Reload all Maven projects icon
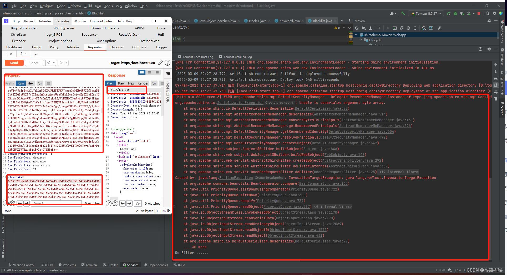This screenshot has width=507, height=275. click(x=357, y=28)
